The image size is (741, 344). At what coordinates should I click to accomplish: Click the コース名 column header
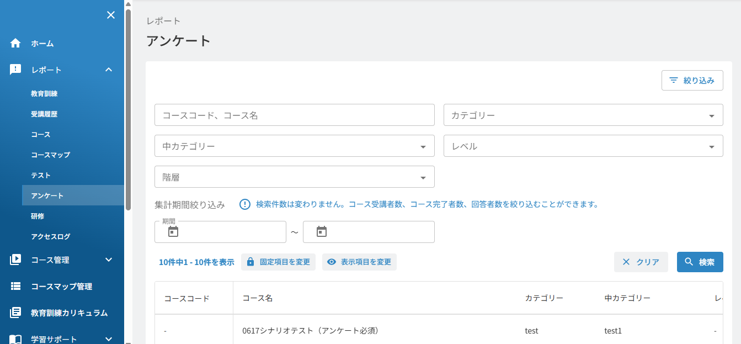click(x=258, y=298)
